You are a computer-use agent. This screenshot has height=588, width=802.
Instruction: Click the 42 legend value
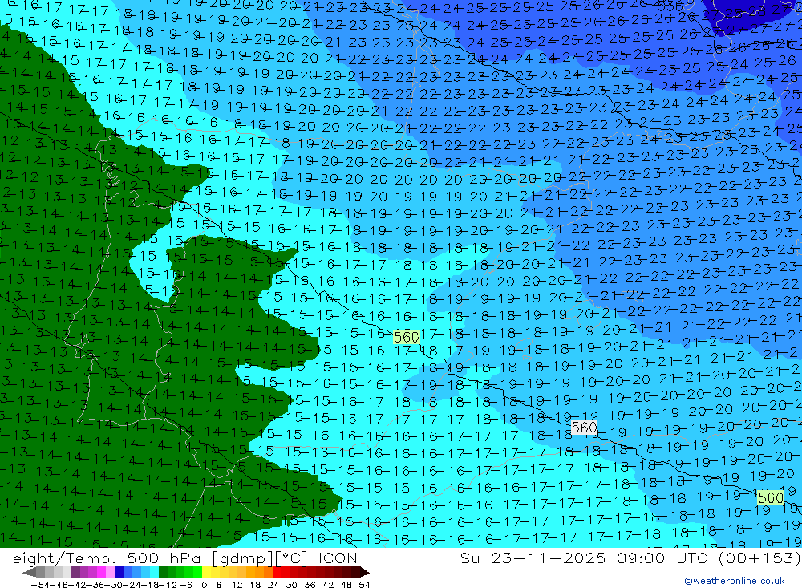click(328, 585)
